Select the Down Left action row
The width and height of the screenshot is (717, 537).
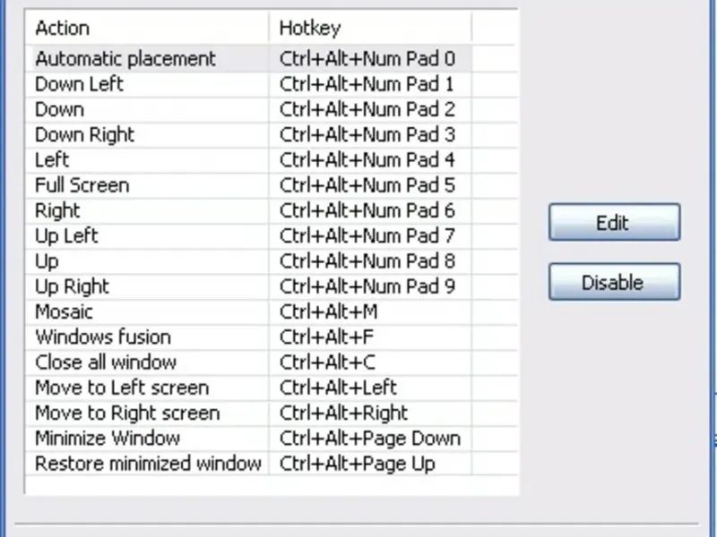79,84
